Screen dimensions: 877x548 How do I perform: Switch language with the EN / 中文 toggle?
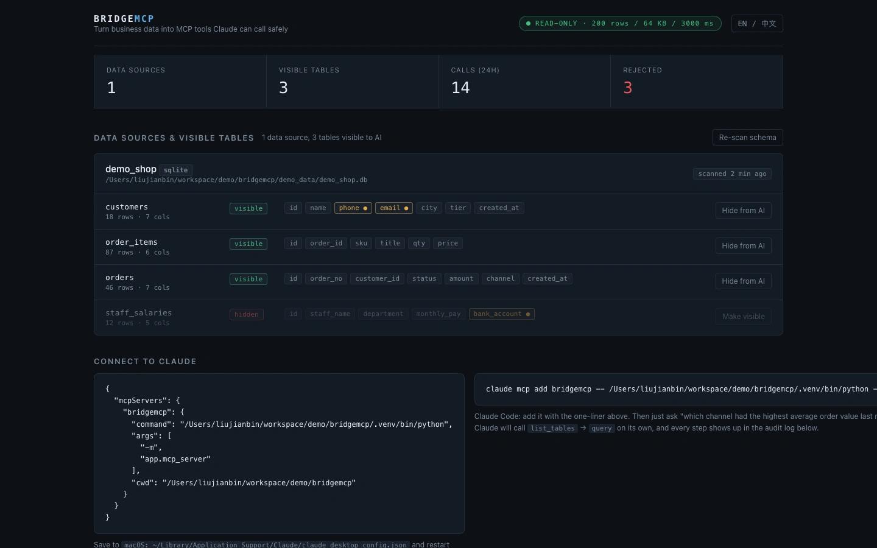tap(757, 24)
